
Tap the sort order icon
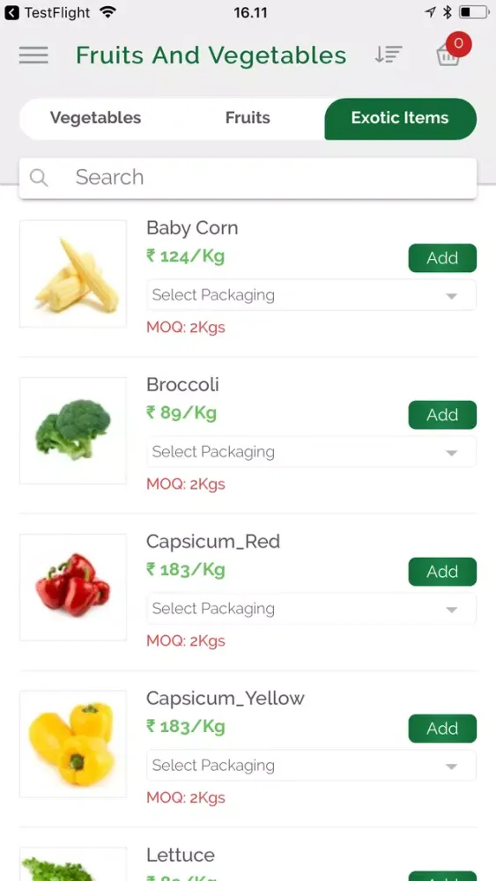389,55
